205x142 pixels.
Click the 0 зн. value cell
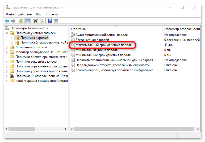pos(168,50)
